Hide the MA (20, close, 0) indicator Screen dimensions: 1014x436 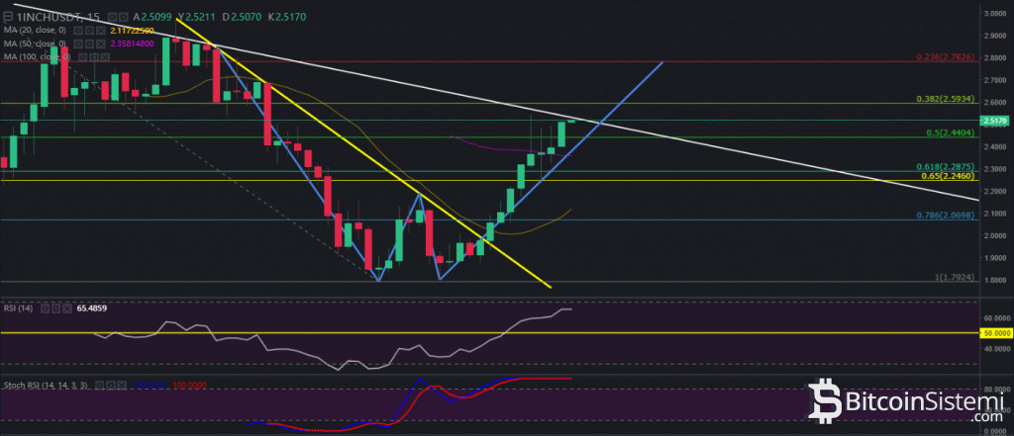click(76, 31)
